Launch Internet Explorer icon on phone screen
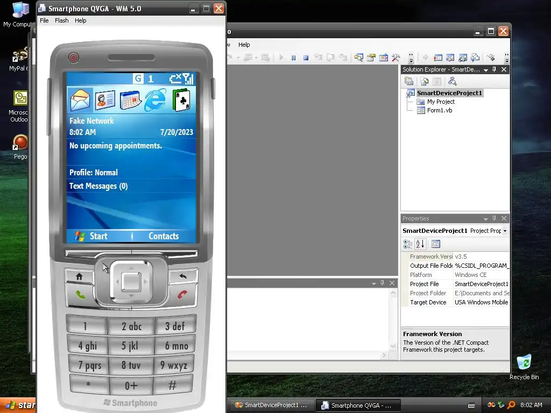Viewport: 551px width, 413px height. 156,100
